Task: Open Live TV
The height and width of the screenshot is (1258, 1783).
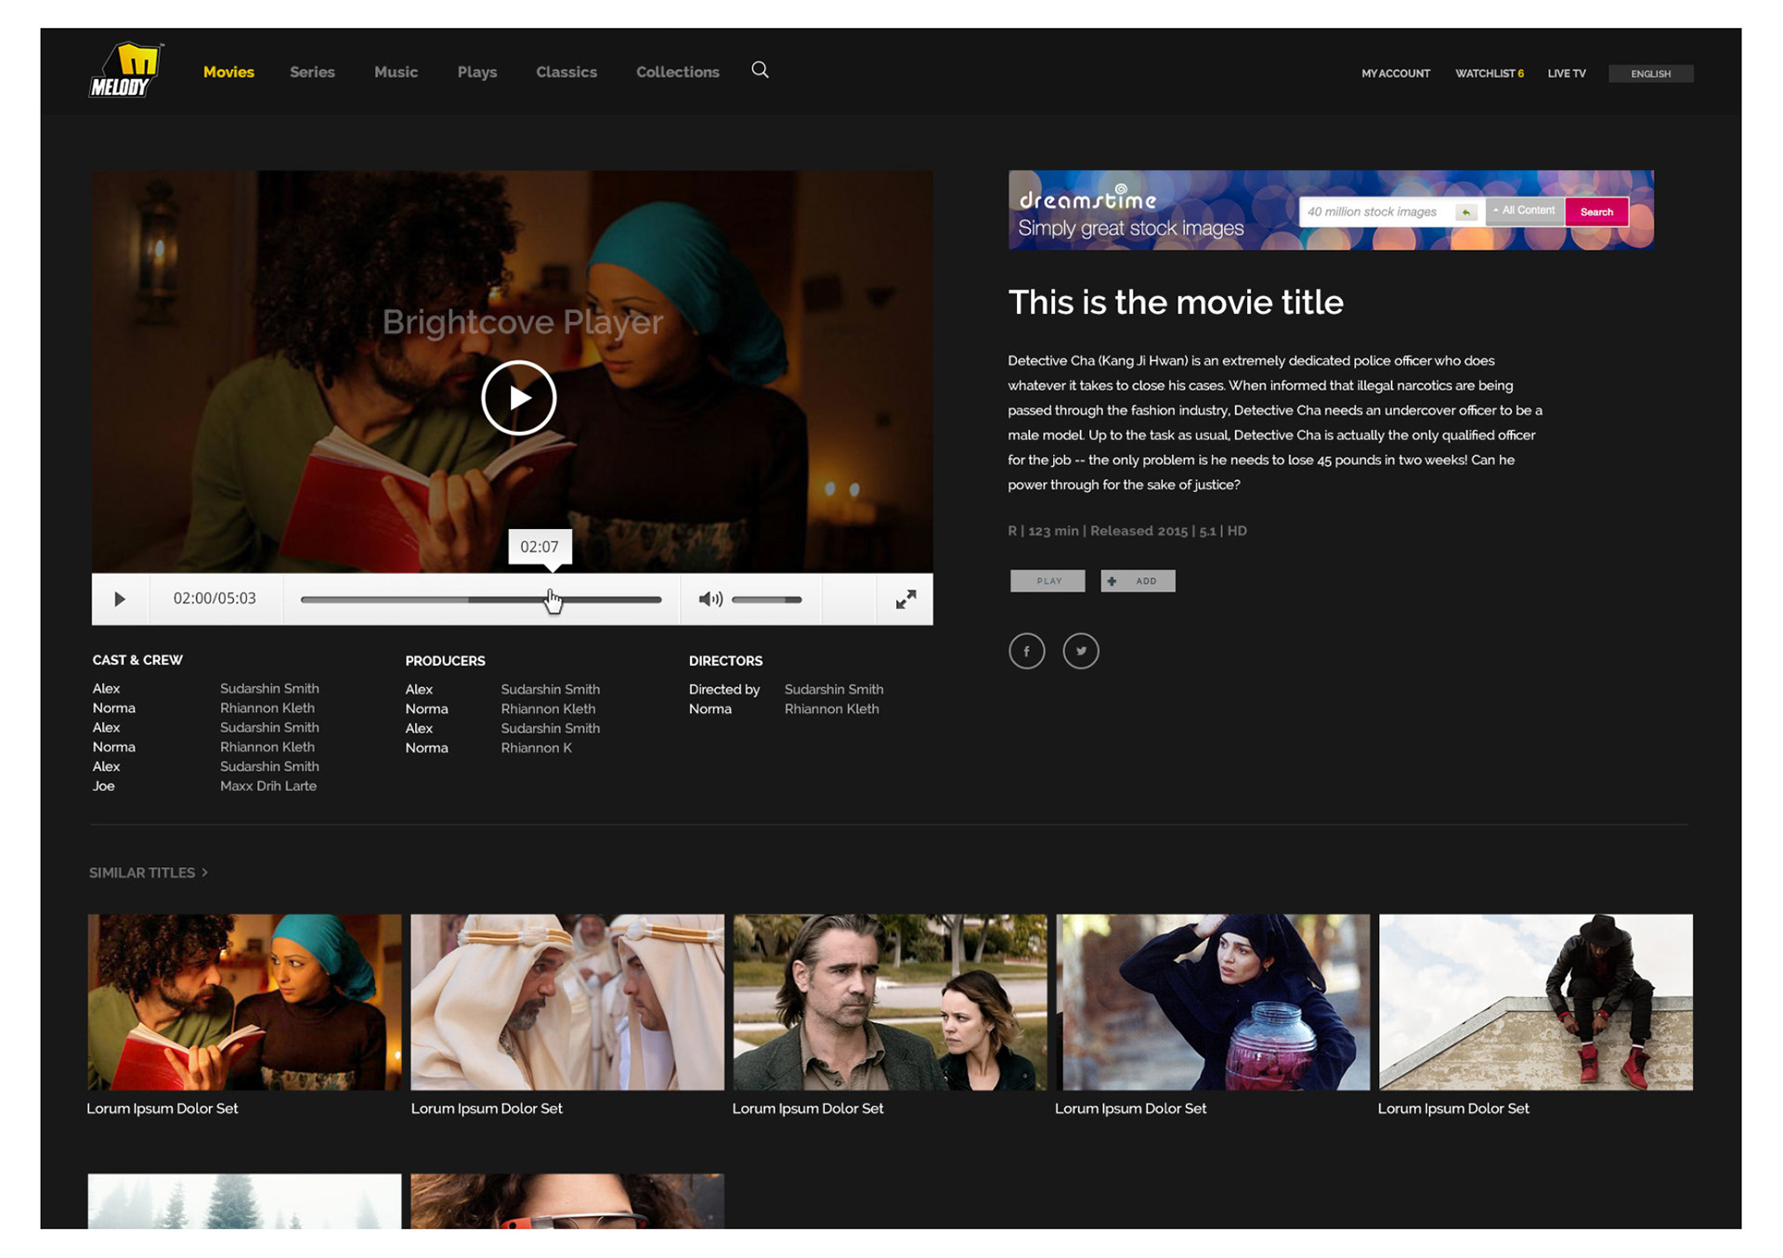Action: point(1567,73)
